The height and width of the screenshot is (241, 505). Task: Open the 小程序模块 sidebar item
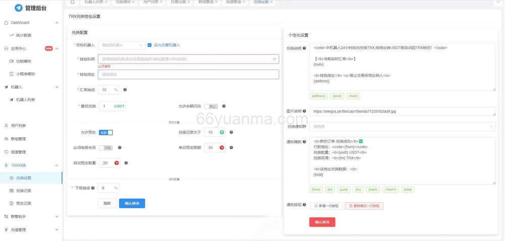click(25, 74)
